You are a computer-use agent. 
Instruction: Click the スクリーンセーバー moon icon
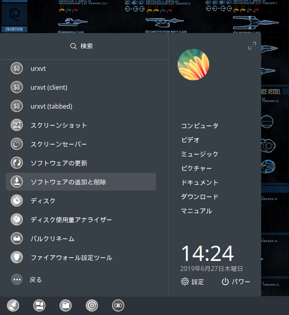pyautogui.click(x=17, y=144)
